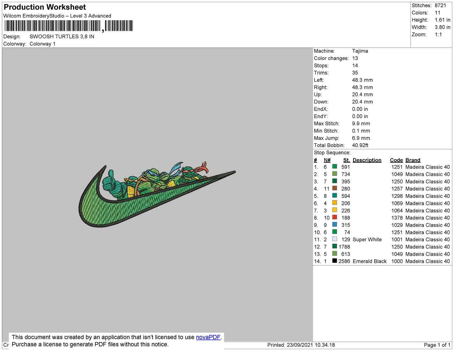Click the St. column header
Viewport: 454px width, 351px height.
(x=346, y=160)
